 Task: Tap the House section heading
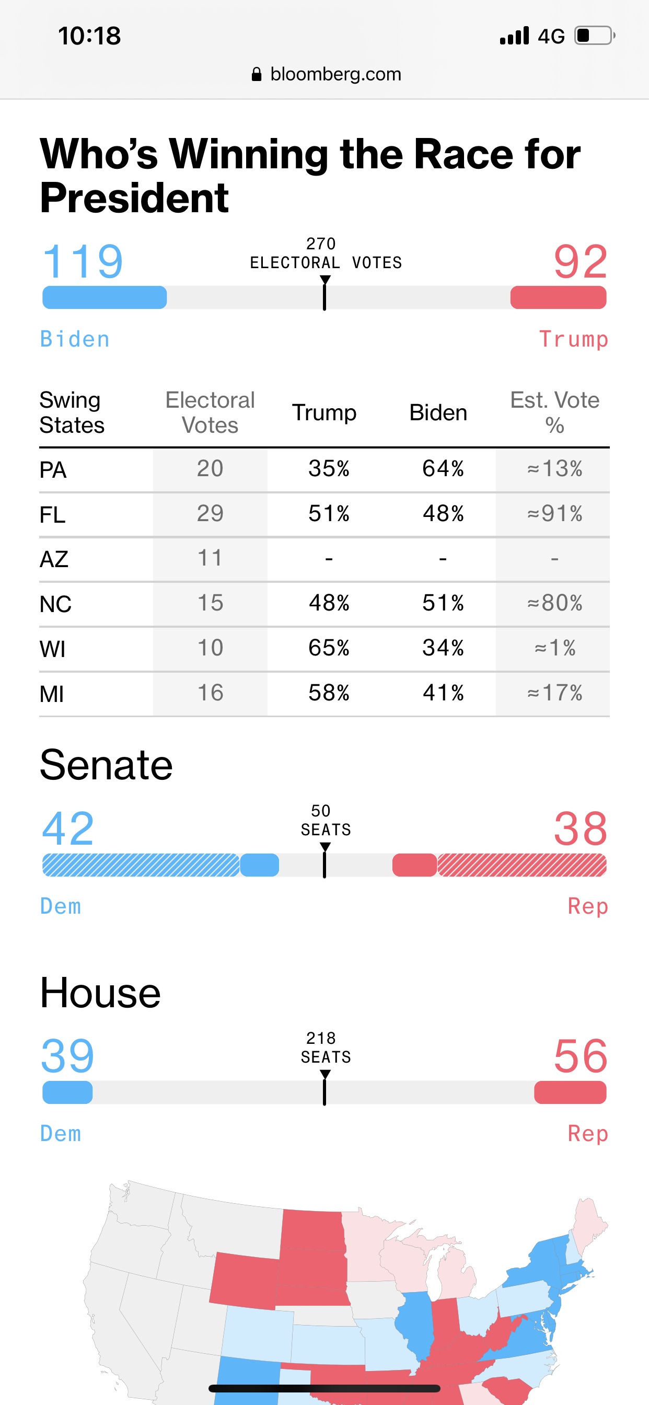pyautogui.click(x=100, y=993)
